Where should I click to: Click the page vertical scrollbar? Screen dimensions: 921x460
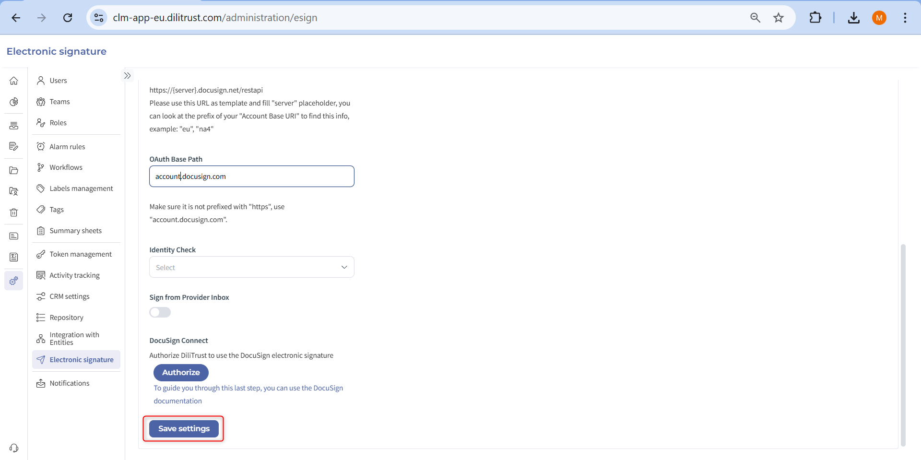[x=903, y=345]
